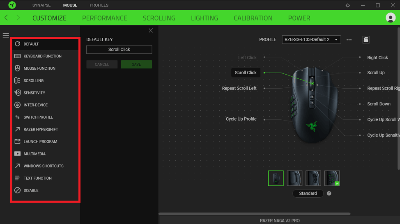The height and width of the screenshot is (224, 400).
Task: Select the second side-plate thumbnail
Action: click(x=294, y=178)
